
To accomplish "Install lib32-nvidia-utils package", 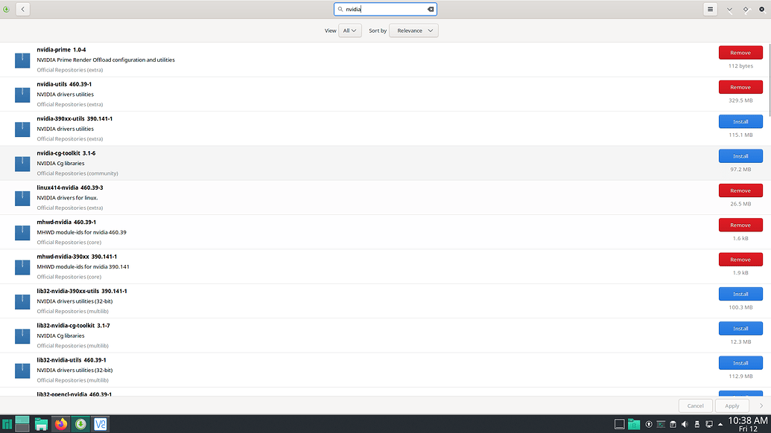I will 740,363.
